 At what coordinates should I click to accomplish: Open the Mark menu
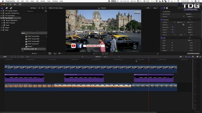tap(32, 1)
